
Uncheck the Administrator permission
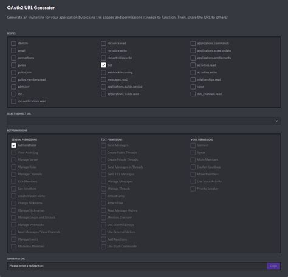tap(13, 145)
